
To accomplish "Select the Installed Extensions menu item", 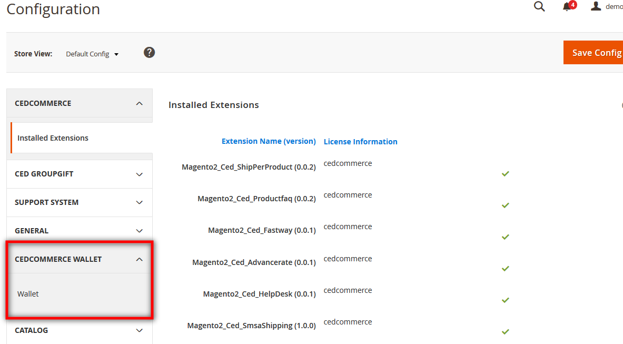I will [x=53, y=138].
